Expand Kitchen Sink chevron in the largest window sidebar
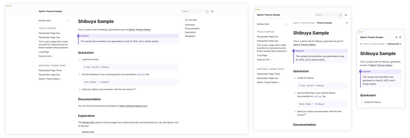410x138 pixels. click(68, 21)
